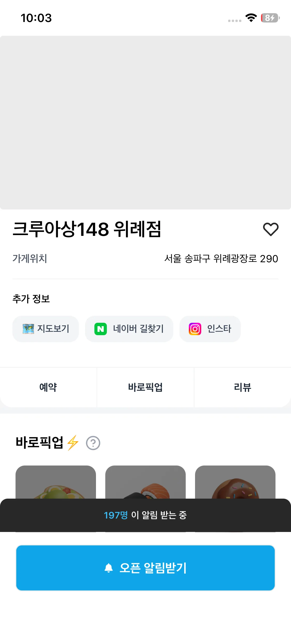Select the avocado toast thumbnail
Viewport: 291px width, 630px height.
(56, 482)
